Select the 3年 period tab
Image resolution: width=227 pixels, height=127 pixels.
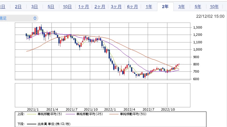182,7
